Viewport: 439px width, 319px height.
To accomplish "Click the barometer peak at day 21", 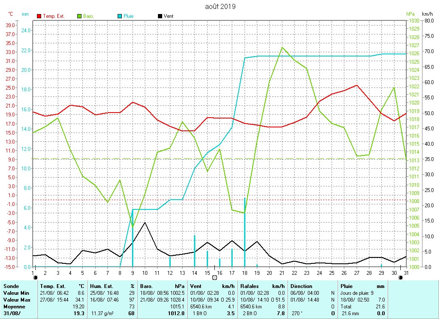I will tap(282, 47).
